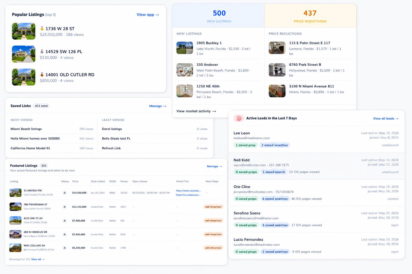Open the 33 ARVIDA PW featured listing thumbnail
Image resolution: width=412 pixels, height=274 pixels.
click(x=15, y=193)
